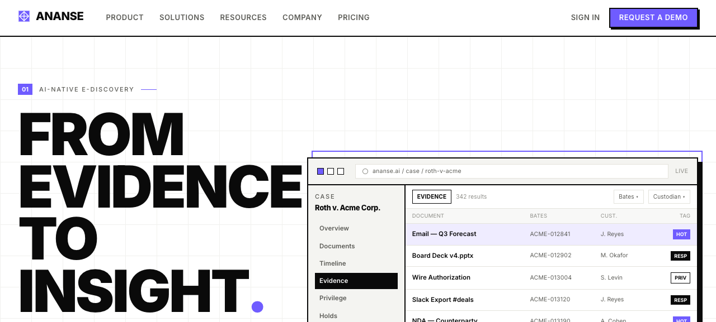The width and height of the screenshot is (716, 322).
Task: Click the DOCUMENT column header
Action: 428,216
